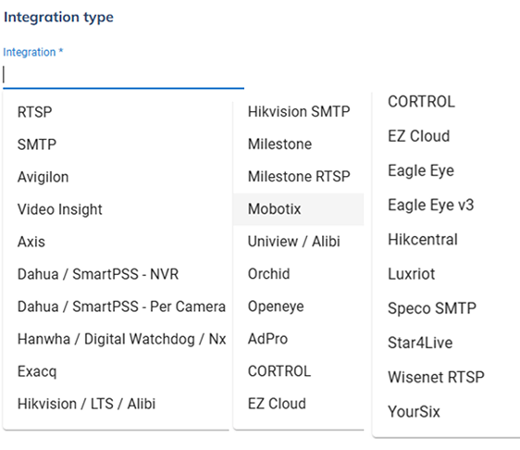Choose Axis in the integration list
The height and width of the screenshot is (450, 520).
pyautogui.click(x=116, y=242)
